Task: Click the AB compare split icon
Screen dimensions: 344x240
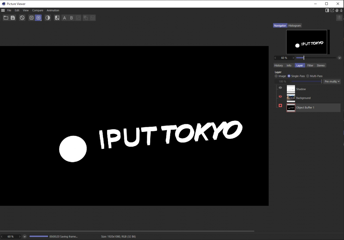Action: (57, 18)
